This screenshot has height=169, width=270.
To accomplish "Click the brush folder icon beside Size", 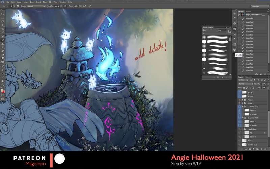I will [x=230, y=31].
